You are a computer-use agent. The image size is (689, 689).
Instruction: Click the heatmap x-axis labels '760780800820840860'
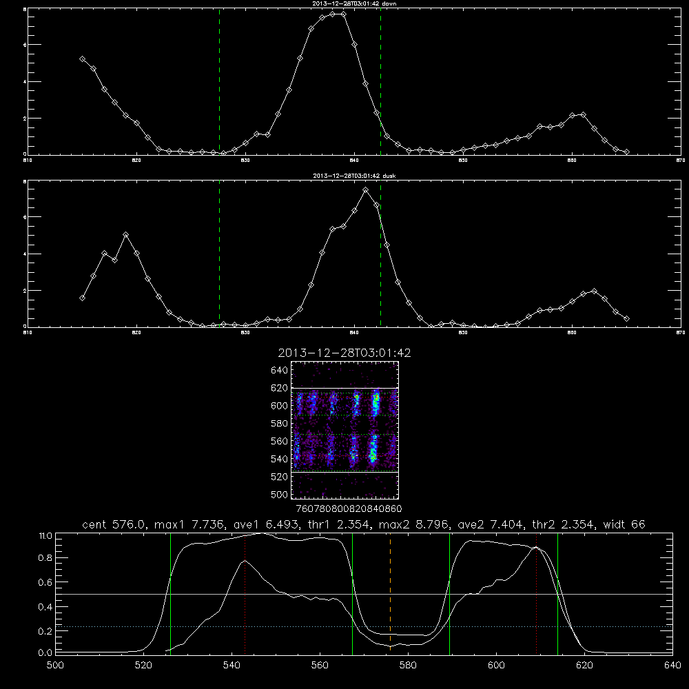(349, 509)
